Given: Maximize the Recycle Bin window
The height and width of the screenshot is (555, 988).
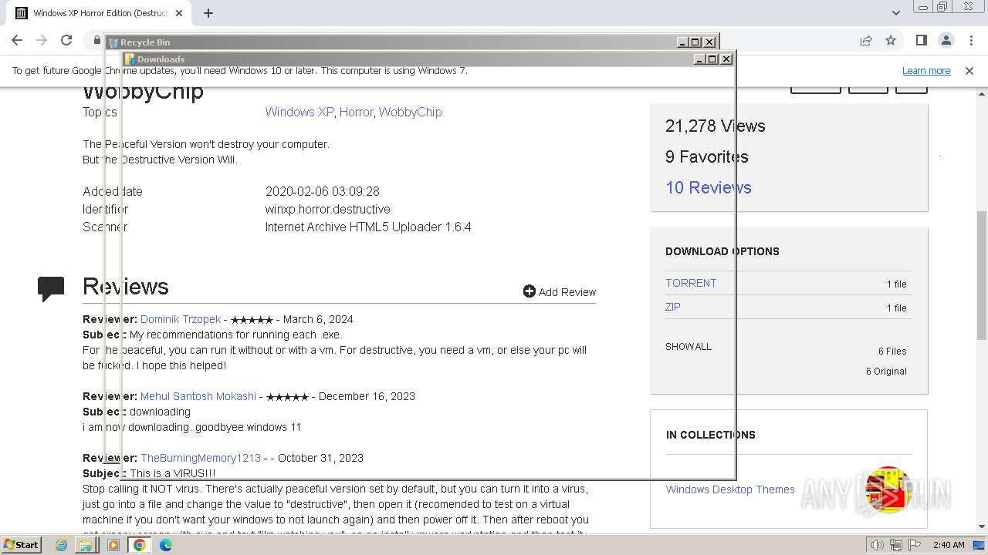Looking at the screenshot, I should point(695,42).
